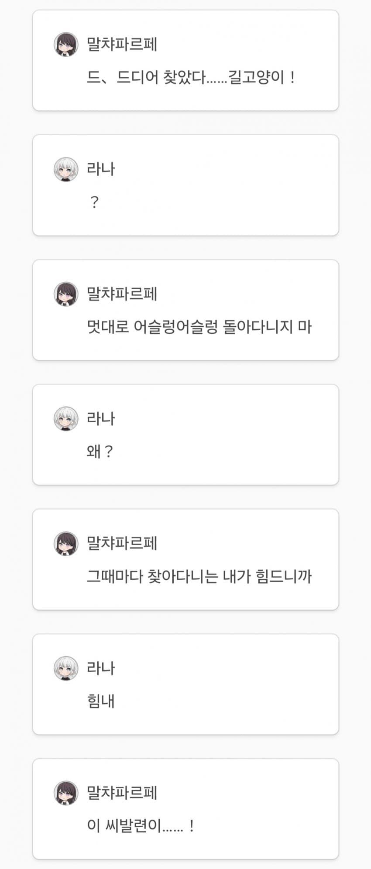Select the "멋대로 어슬렁어슬렁 돌아다니지 마" message text
This screenshot has height=869, width=371.
pos(199,327)
